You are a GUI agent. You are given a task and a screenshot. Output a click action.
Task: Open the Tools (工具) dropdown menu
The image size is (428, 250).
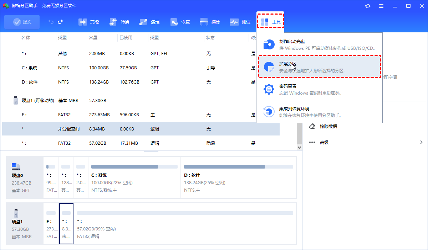(x=271, y=22)
